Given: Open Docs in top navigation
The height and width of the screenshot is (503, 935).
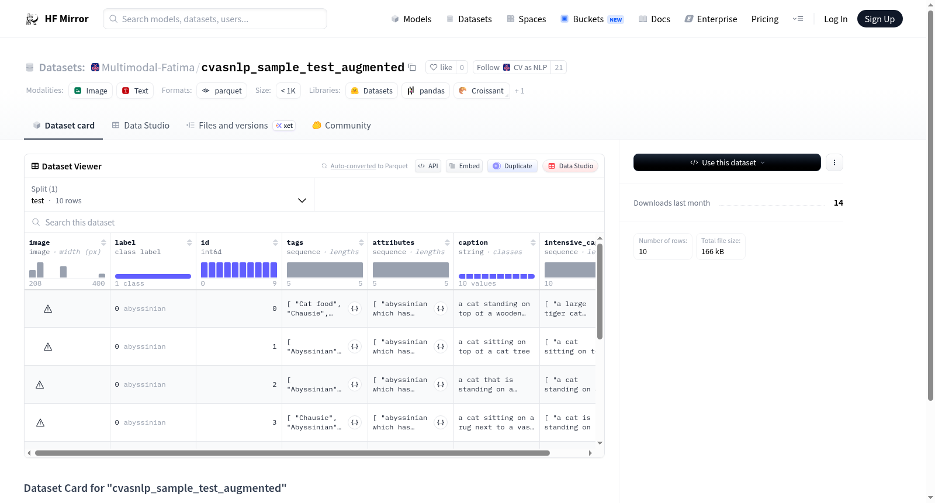Looking at the screenshot, I should click(654, 19).
